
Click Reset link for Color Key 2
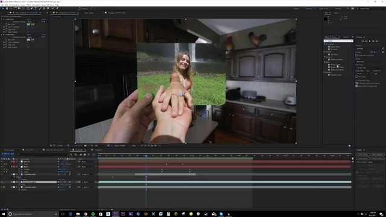pyautogui.click(x=29, y=35)
